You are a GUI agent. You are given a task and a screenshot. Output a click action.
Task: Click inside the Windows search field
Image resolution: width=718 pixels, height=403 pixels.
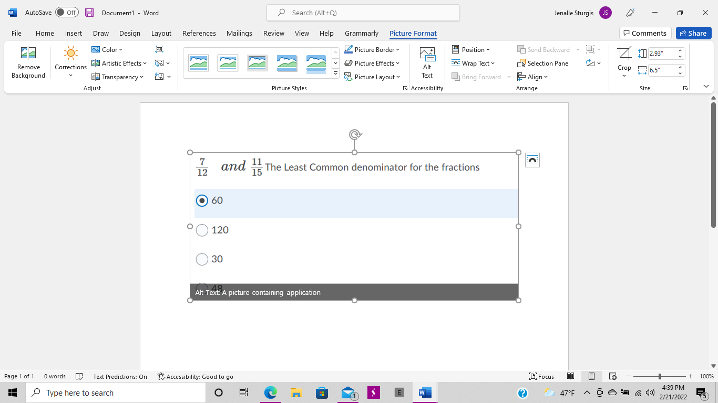point(116,392)
